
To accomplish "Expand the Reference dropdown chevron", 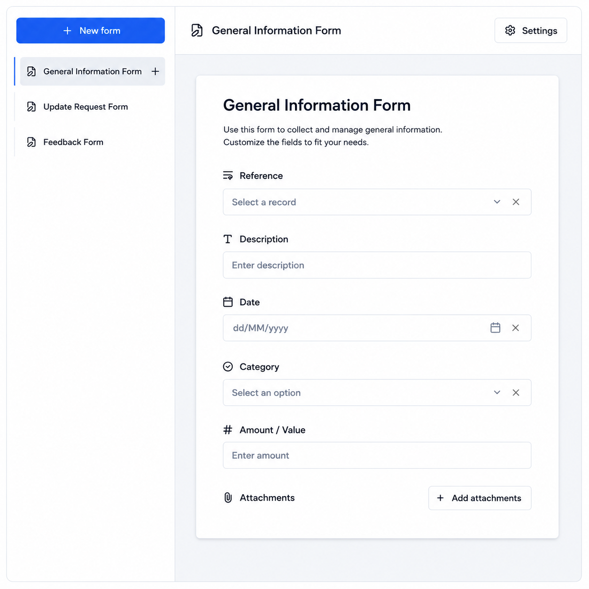I will [x=497, y=202].
